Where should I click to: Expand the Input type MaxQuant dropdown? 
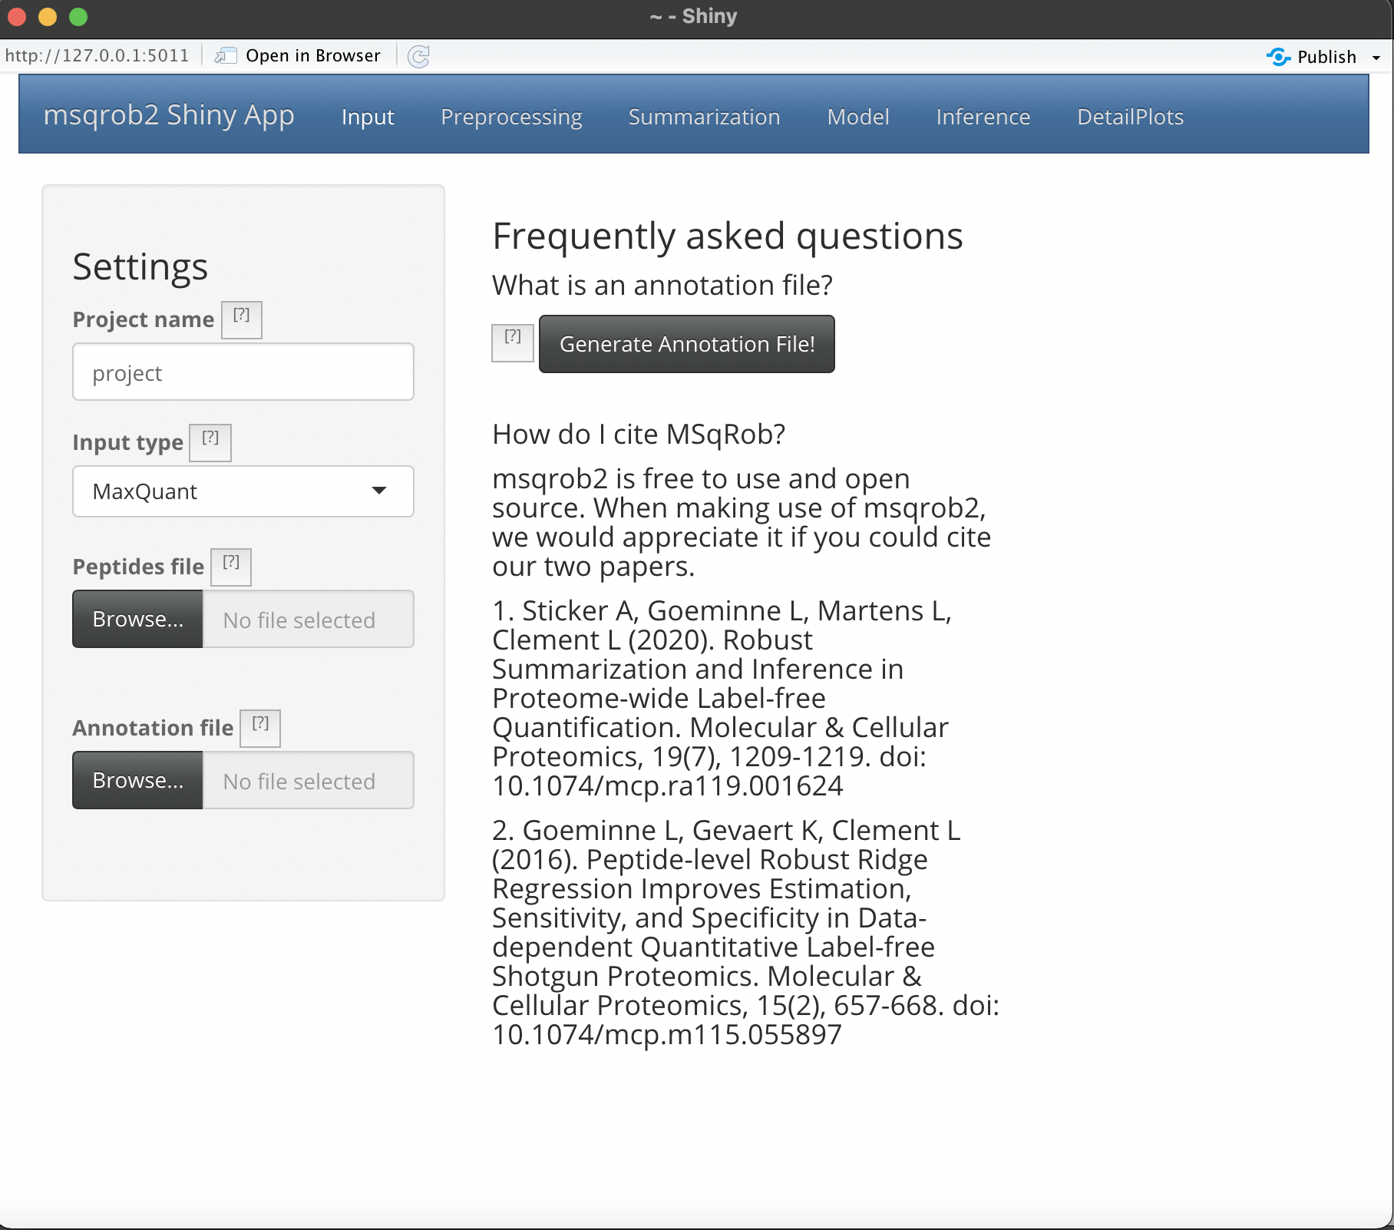point(243,491)
